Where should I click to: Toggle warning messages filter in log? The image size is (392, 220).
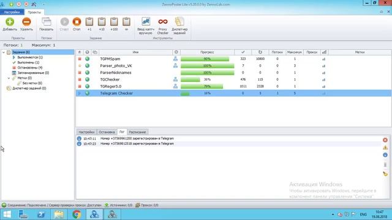coord(385,148)
